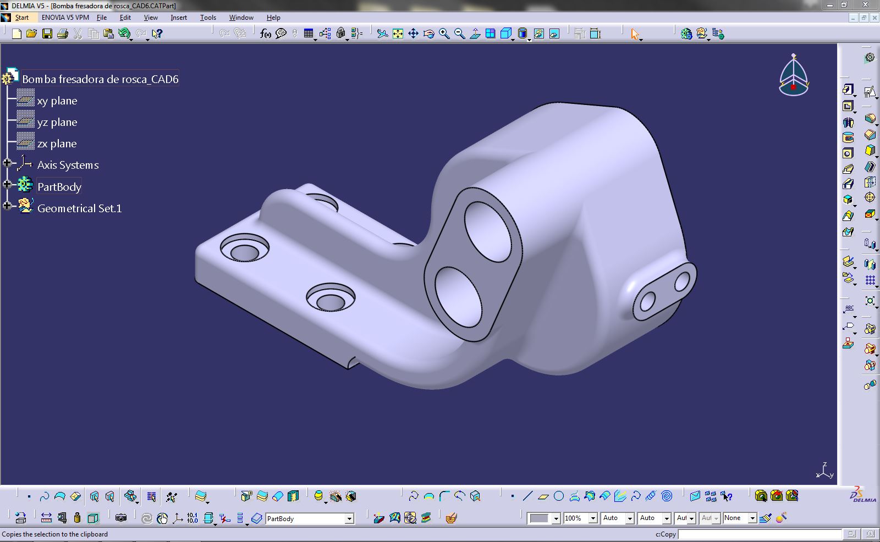Viewport: 880px width, 542px height.
Task: Open the second Auto line type dropdown
Action: 667,518
